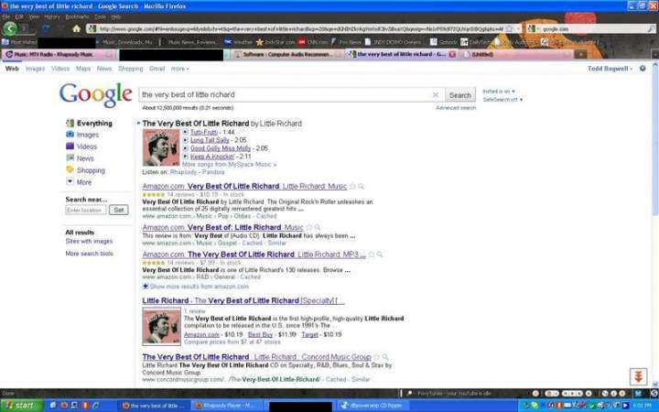The image size is (659, 412).
Task: Open the Rhapsody link after Listen on
Action: coord(183,172)
